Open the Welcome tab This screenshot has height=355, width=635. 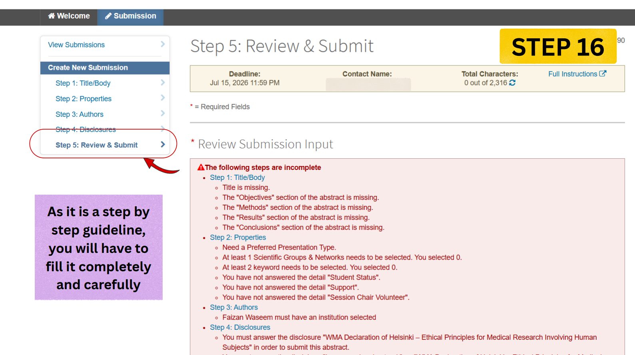69,16
